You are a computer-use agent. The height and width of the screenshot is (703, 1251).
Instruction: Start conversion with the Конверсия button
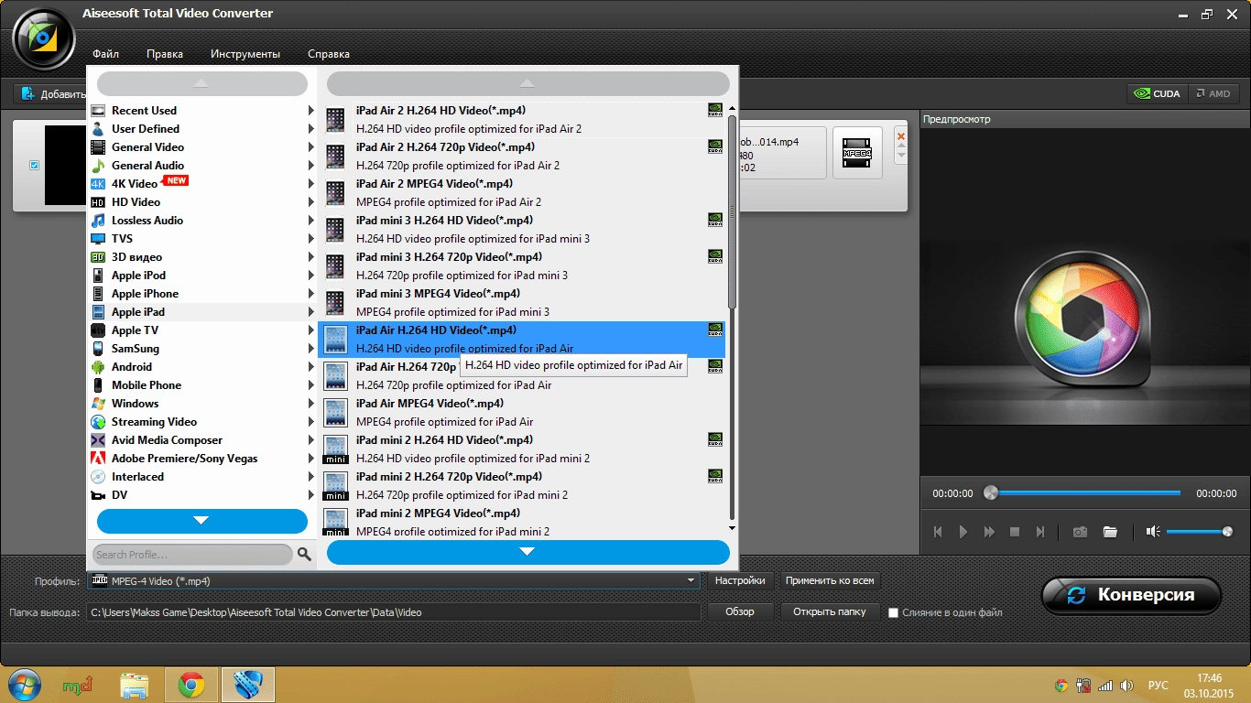pyautogui.click(x=1131, y=595)
